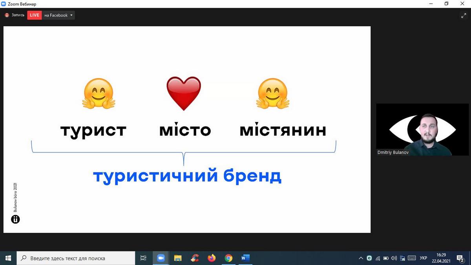The height and width of the screenshot is (265, 471).
Task: Click the red LIVE badge
Action: [35, 15]
